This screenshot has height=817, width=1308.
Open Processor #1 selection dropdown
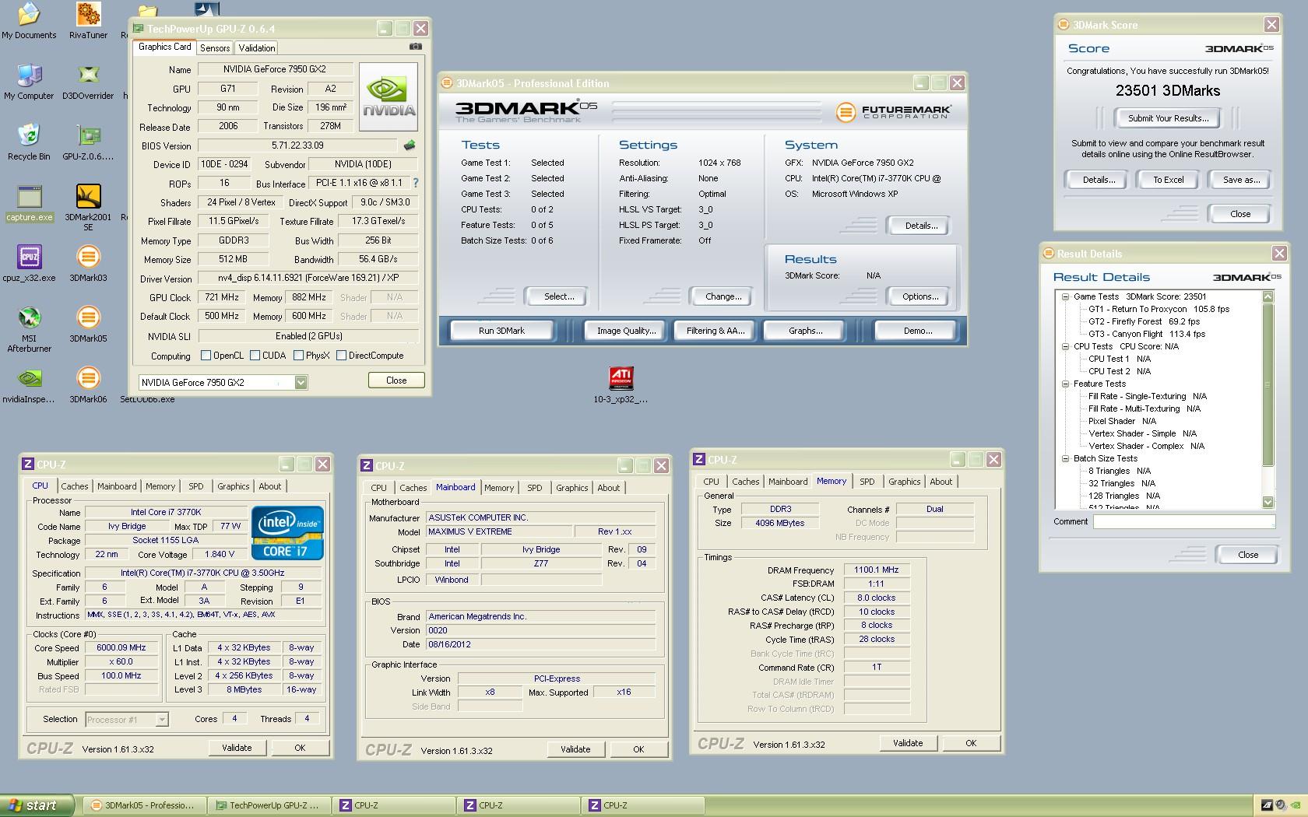(x=162, y=720)
